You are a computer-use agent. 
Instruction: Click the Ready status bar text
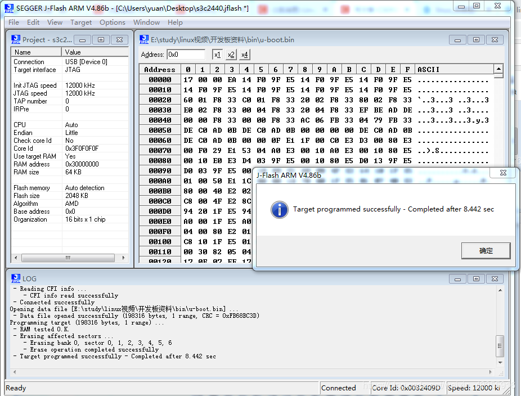(x=16, y=388)
